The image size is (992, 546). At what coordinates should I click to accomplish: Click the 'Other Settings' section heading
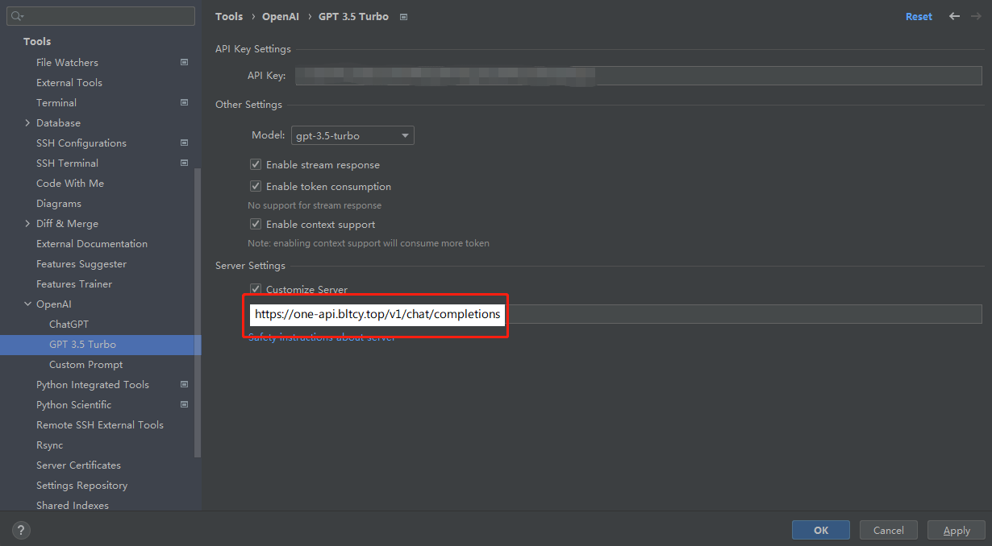tap(248, 105)
